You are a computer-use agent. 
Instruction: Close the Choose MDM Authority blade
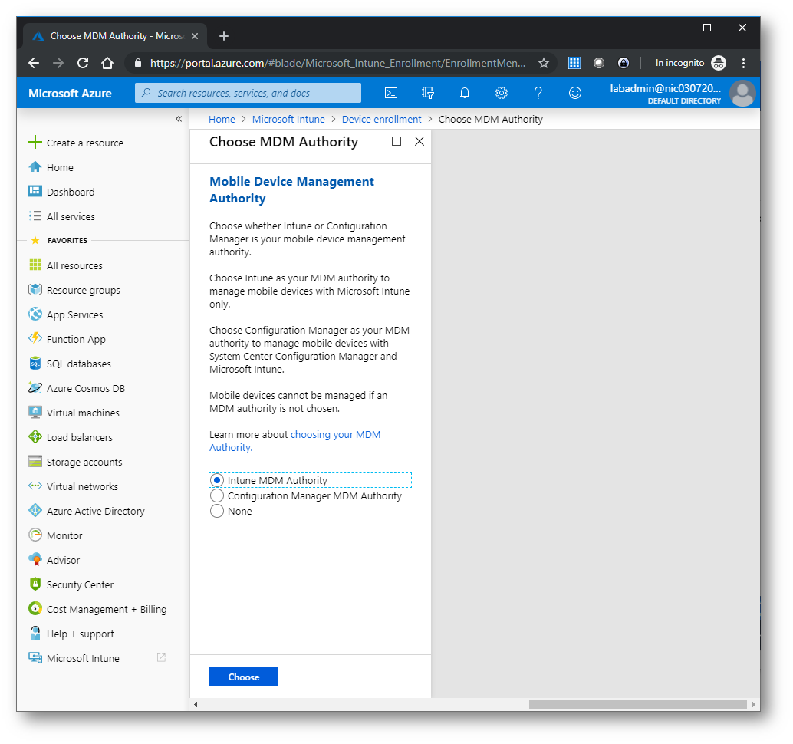click(x=420, y=141)
